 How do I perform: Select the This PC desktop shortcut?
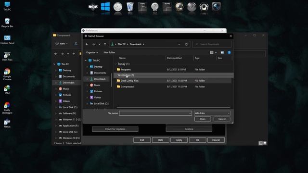(x=7, y=6)
